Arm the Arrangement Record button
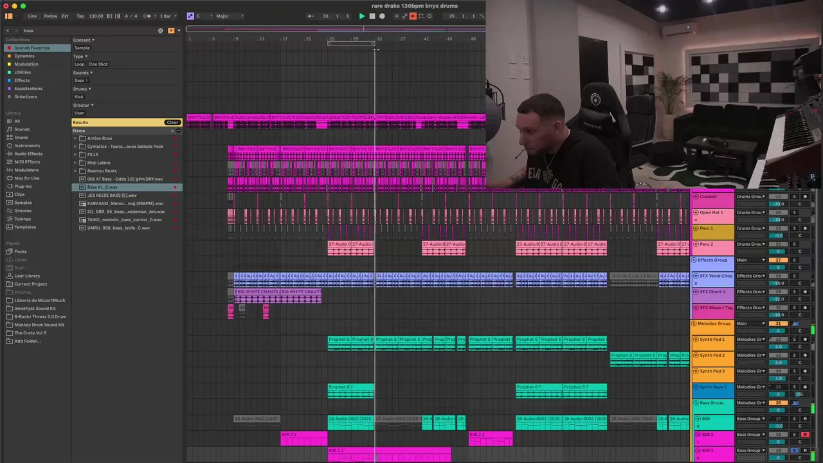The image size is (823, 463). (x=382, y=16)
